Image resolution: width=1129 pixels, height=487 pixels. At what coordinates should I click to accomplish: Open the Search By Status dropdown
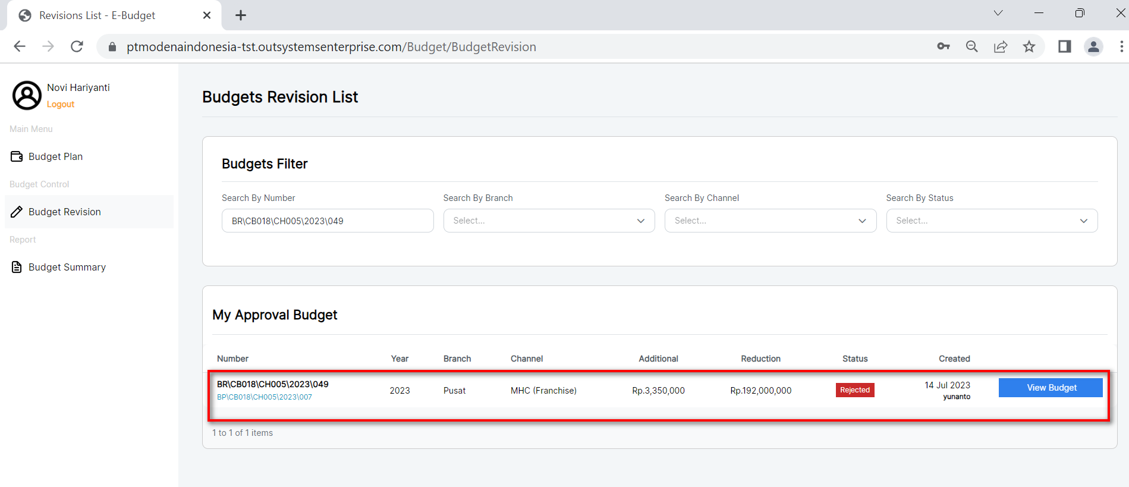[x=991, y=221]
